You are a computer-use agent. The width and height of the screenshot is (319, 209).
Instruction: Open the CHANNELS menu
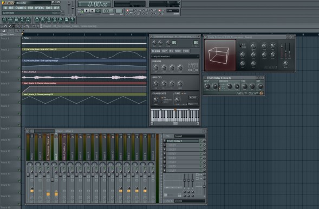coord(21,8)
